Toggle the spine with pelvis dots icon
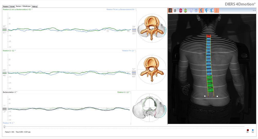 point(212,11)
